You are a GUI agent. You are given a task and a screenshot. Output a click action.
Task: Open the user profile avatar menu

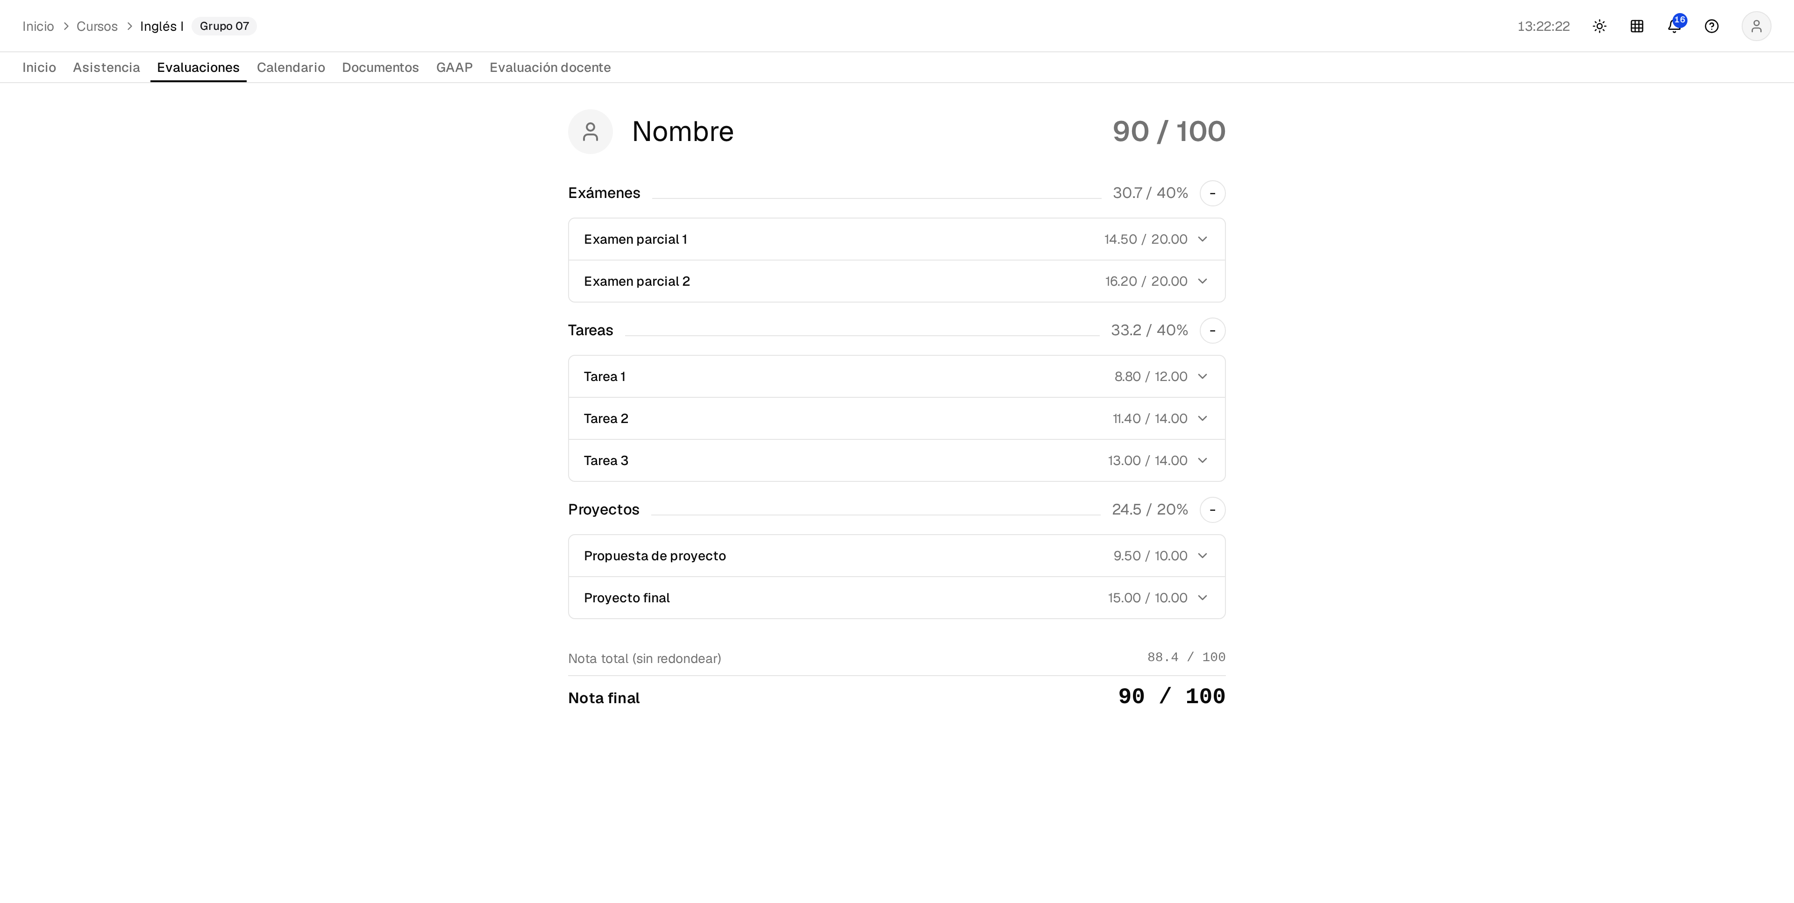coord(1756,27)
